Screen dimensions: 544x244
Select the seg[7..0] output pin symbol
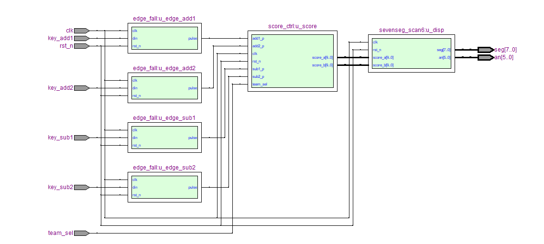486,50
